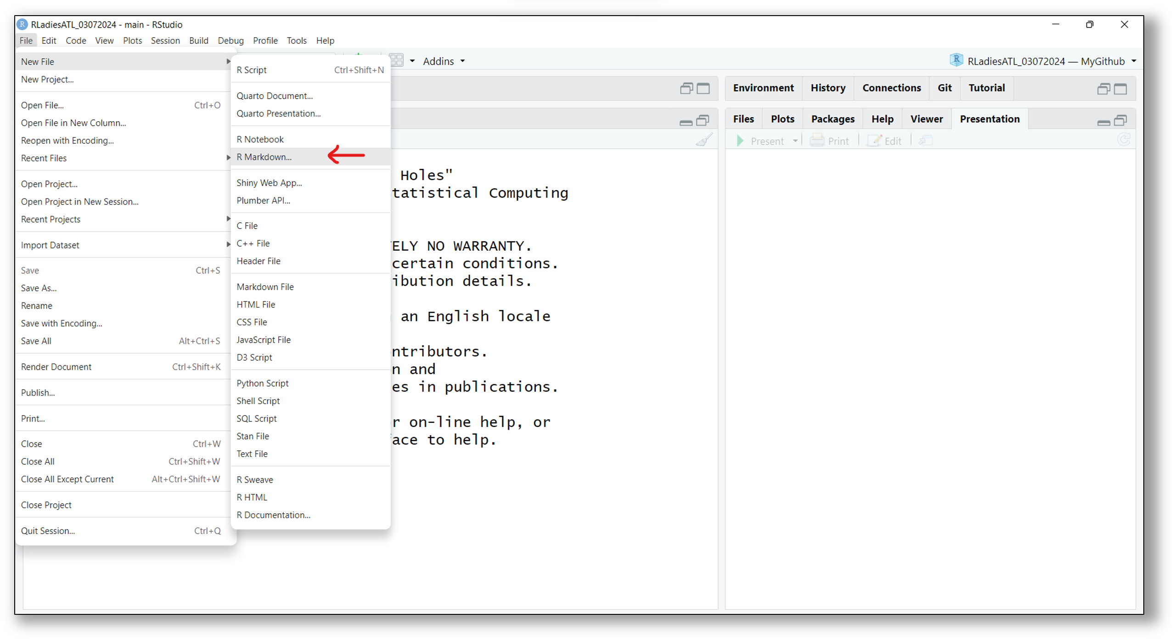Choose Quarto Document... menu entry
Screen dimensions: 1175x641
point(275,96)
